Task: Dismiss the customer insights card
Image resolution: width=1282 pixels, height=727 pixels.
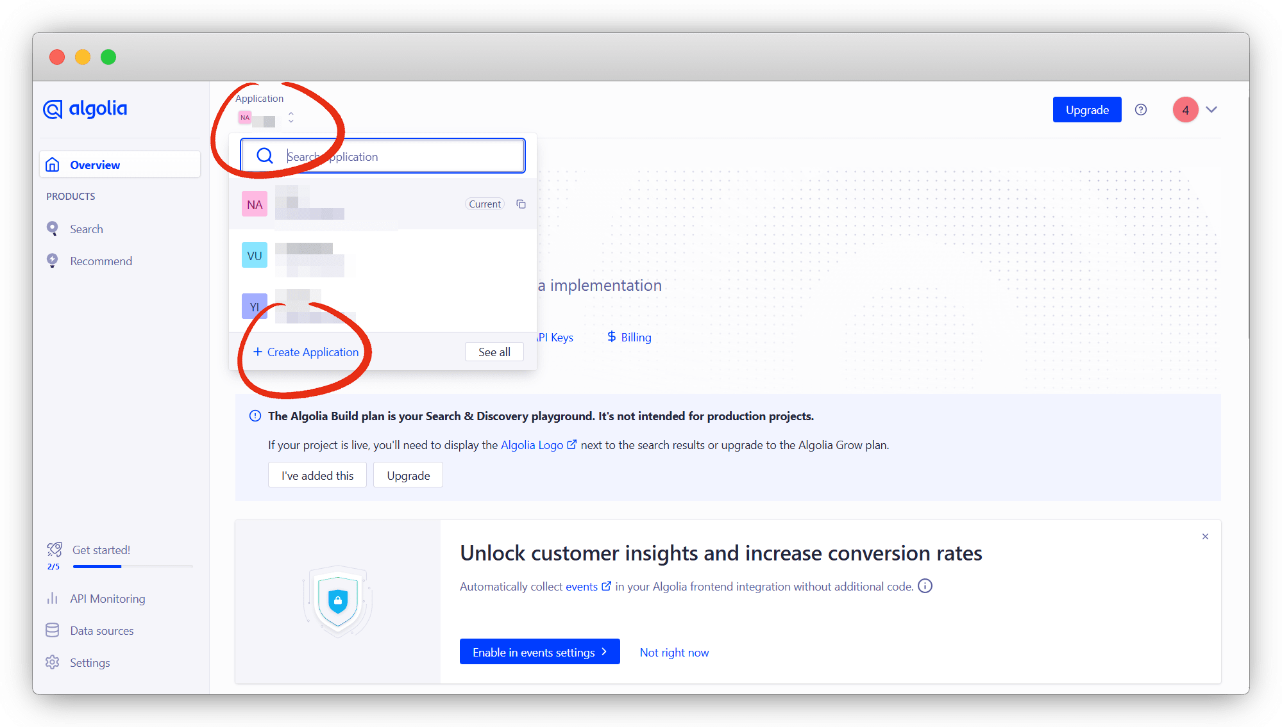Action: click(x=1205, y=537)
